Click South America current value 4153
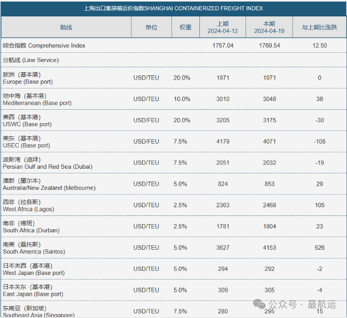 pos(269,248)
